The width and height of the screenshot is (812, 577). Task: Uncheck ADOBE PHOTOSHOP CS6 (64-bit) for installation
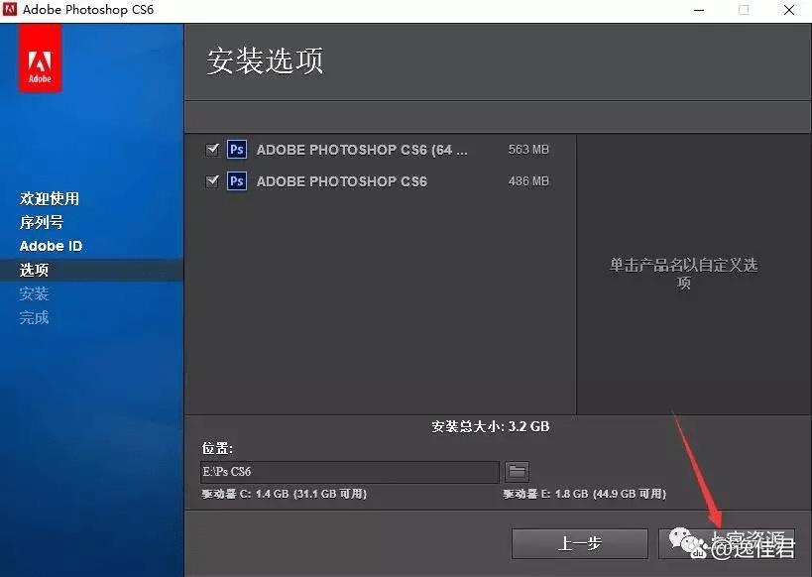[212, 149]
